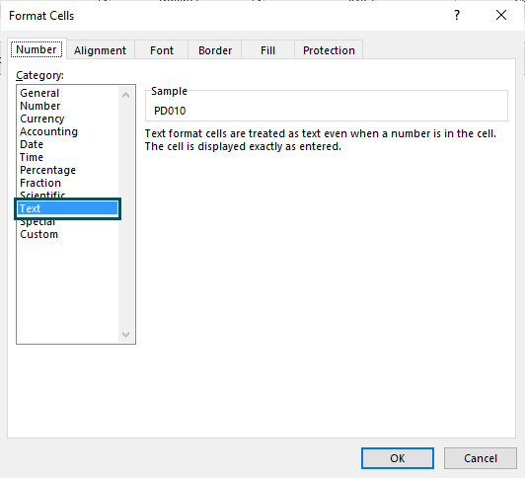The image size is (525, 478).
Task: Click the category list scroll up arrow
Action: point(126,95)
